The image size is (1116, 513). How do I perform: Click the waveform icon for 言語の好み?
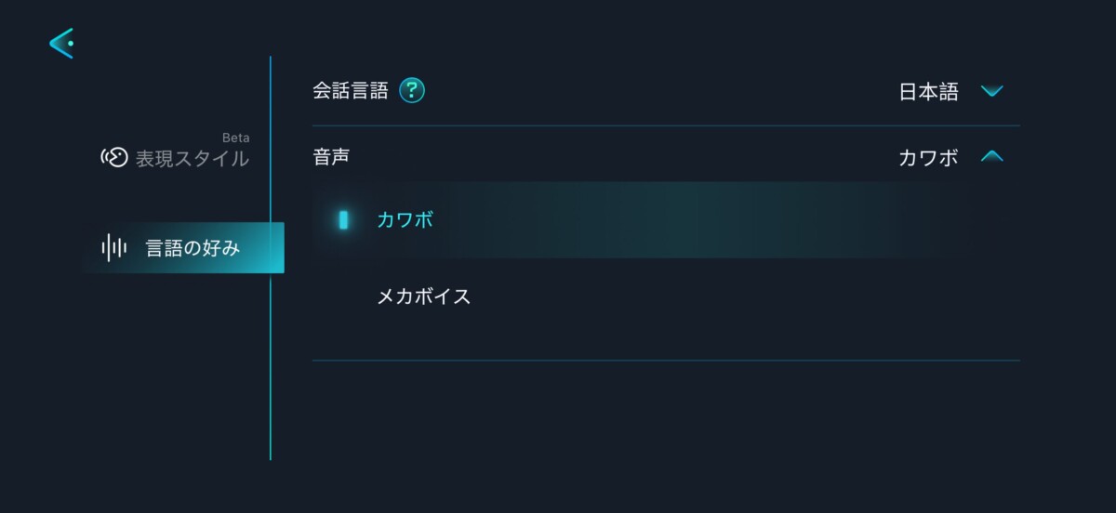tap(113, 248)
